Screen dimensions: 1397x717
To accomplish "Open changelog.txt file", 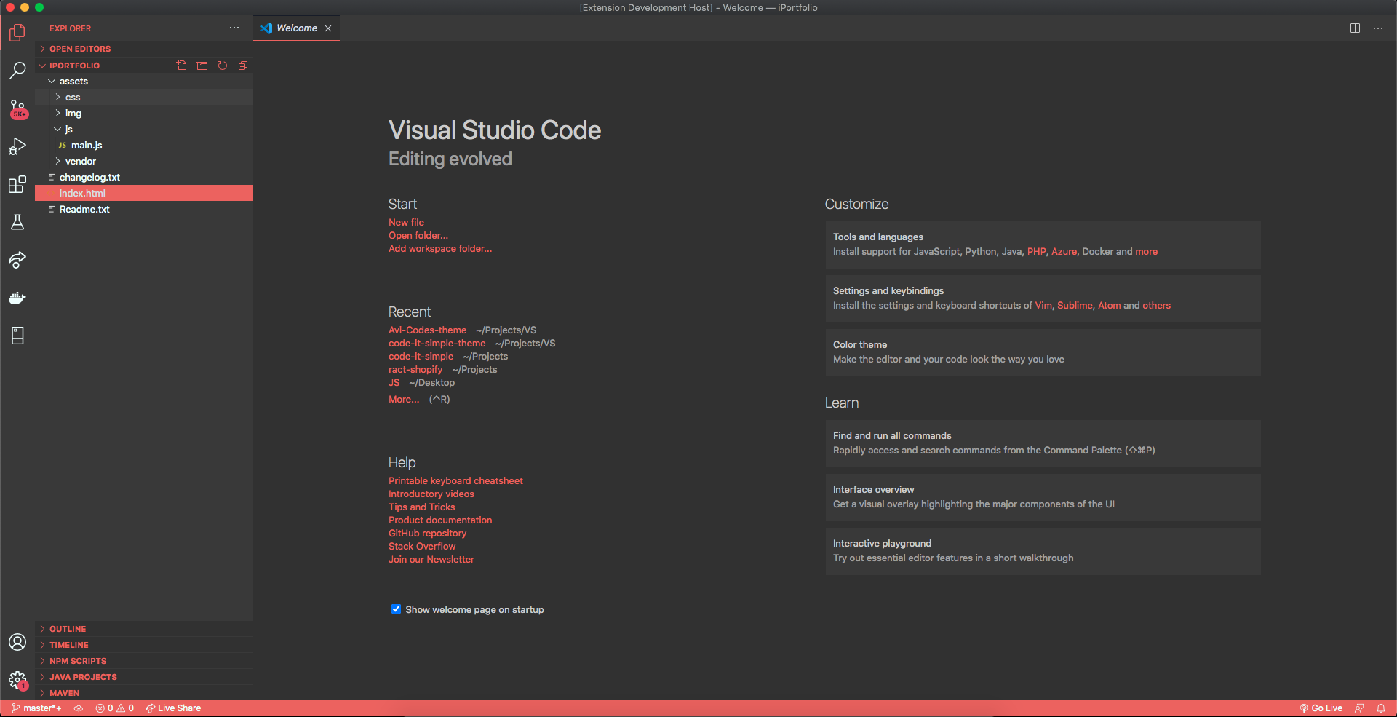I will pyautogui.click(x=144, y=178).
